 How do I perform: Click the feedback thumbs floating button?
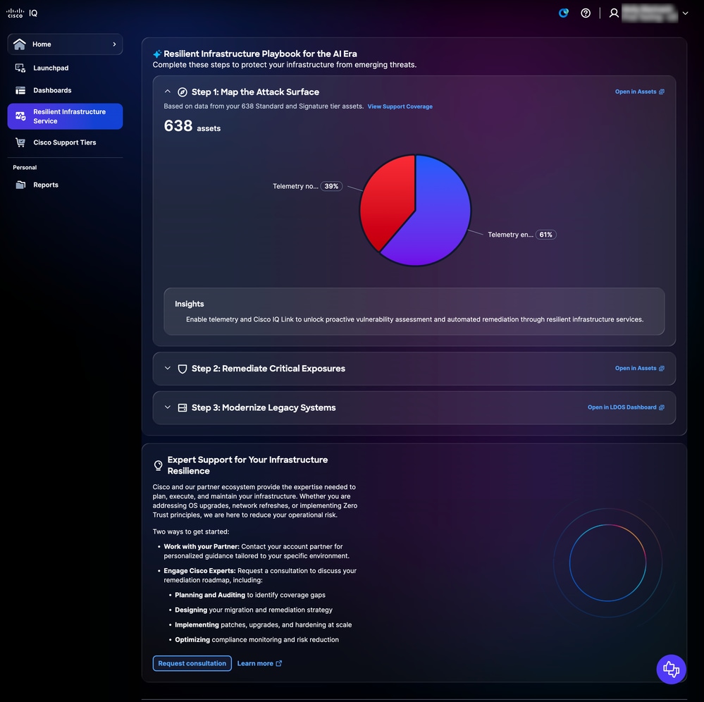click(x=671, y=669)
